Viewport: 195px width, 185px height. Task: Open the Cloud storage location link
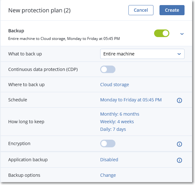[x=114, y=85]
